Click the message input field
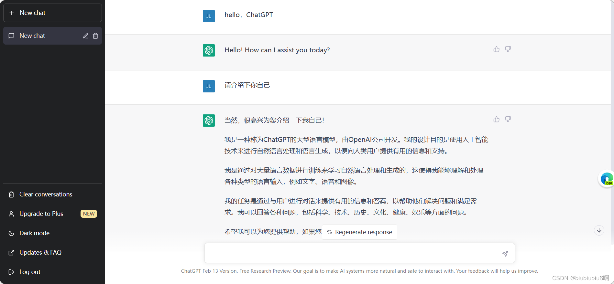The image size is (614, 284). 359,253
